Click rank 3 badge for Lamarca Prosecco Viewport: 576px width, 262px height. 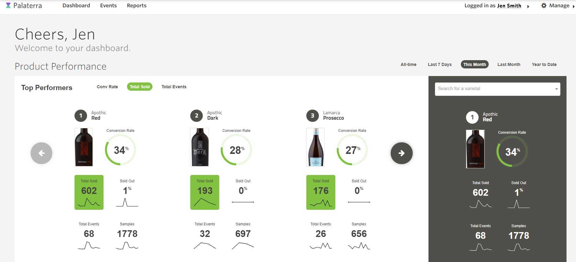(x=312, y=116)
